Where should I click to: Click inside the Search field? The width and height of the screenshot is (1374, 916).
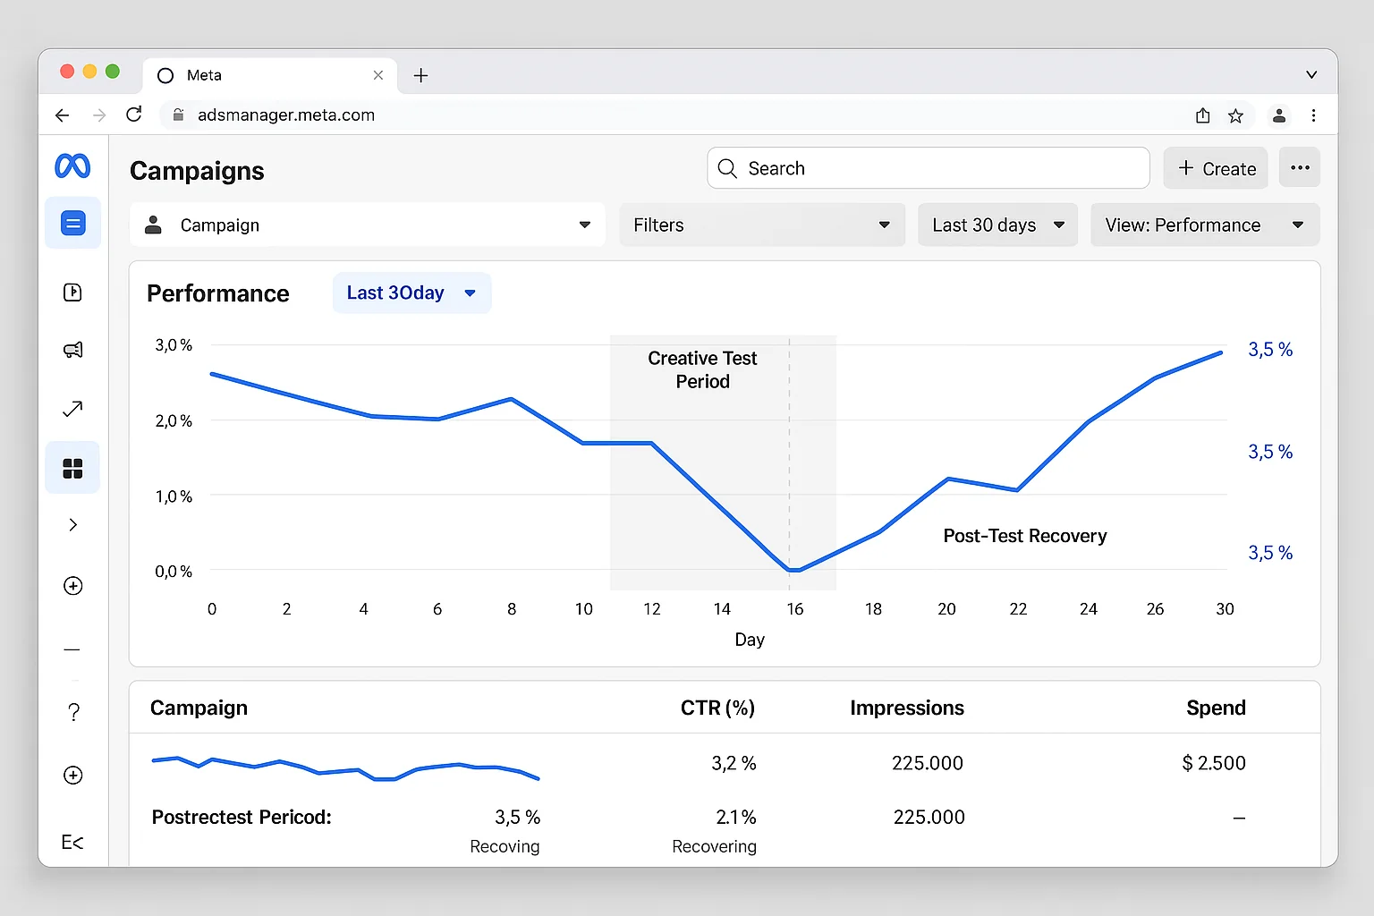[926, 167]
